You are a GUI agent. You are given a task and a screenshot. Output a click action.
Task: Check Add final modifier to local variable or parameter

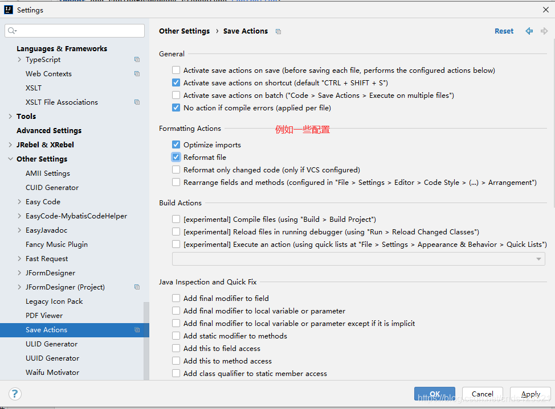click(x=176, y=311)
